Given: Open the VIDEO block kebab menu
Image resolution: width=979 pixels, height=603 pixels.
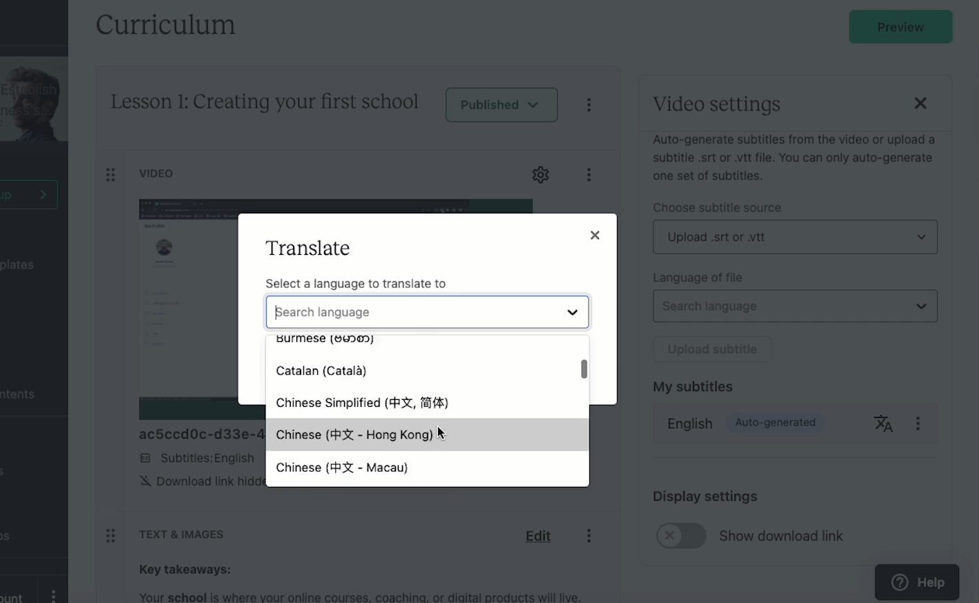Looking at the screenshot, I should pyautogui.click(x=589, y=174).
